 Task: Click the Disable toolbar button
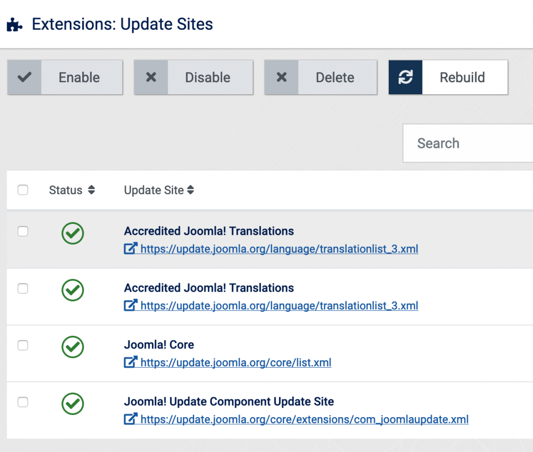point(194,78)
